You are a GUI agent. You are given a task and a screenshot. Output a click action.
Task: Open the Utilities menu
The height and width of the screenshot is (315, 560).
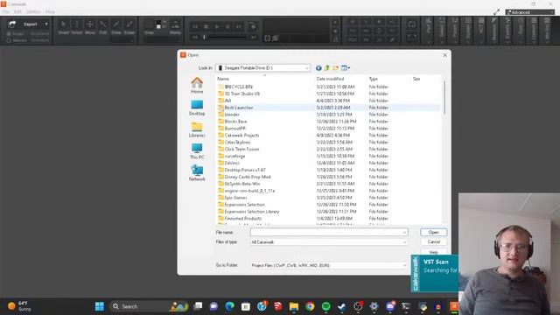(33, 11)
